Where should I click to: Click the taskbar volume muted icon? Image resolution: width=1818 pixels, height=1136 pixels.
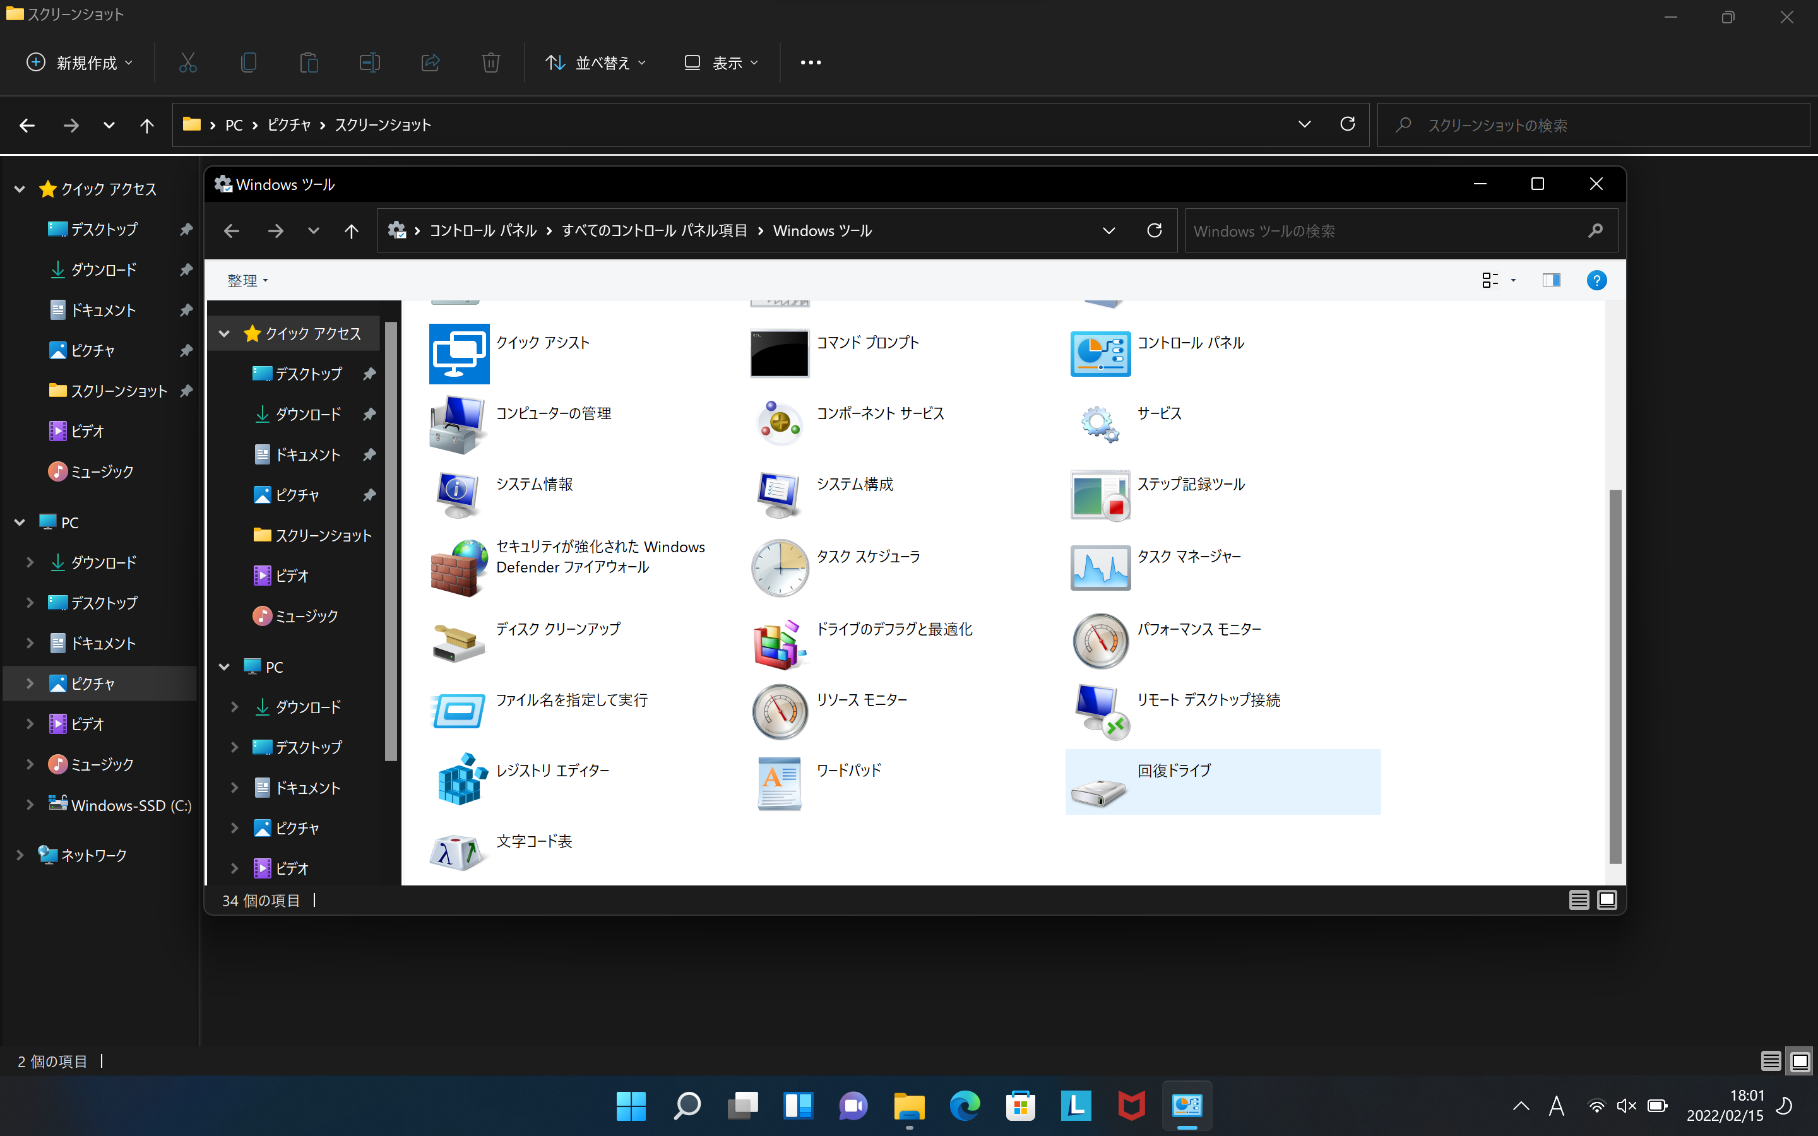1627,1105
